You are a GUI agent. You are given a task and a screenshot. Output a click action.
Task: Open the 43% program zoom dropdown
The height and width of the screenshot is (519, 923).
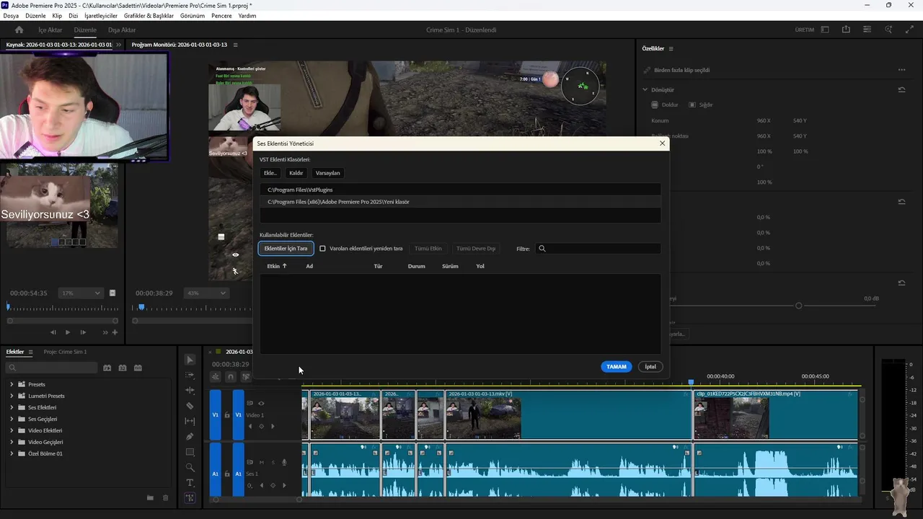207,293
